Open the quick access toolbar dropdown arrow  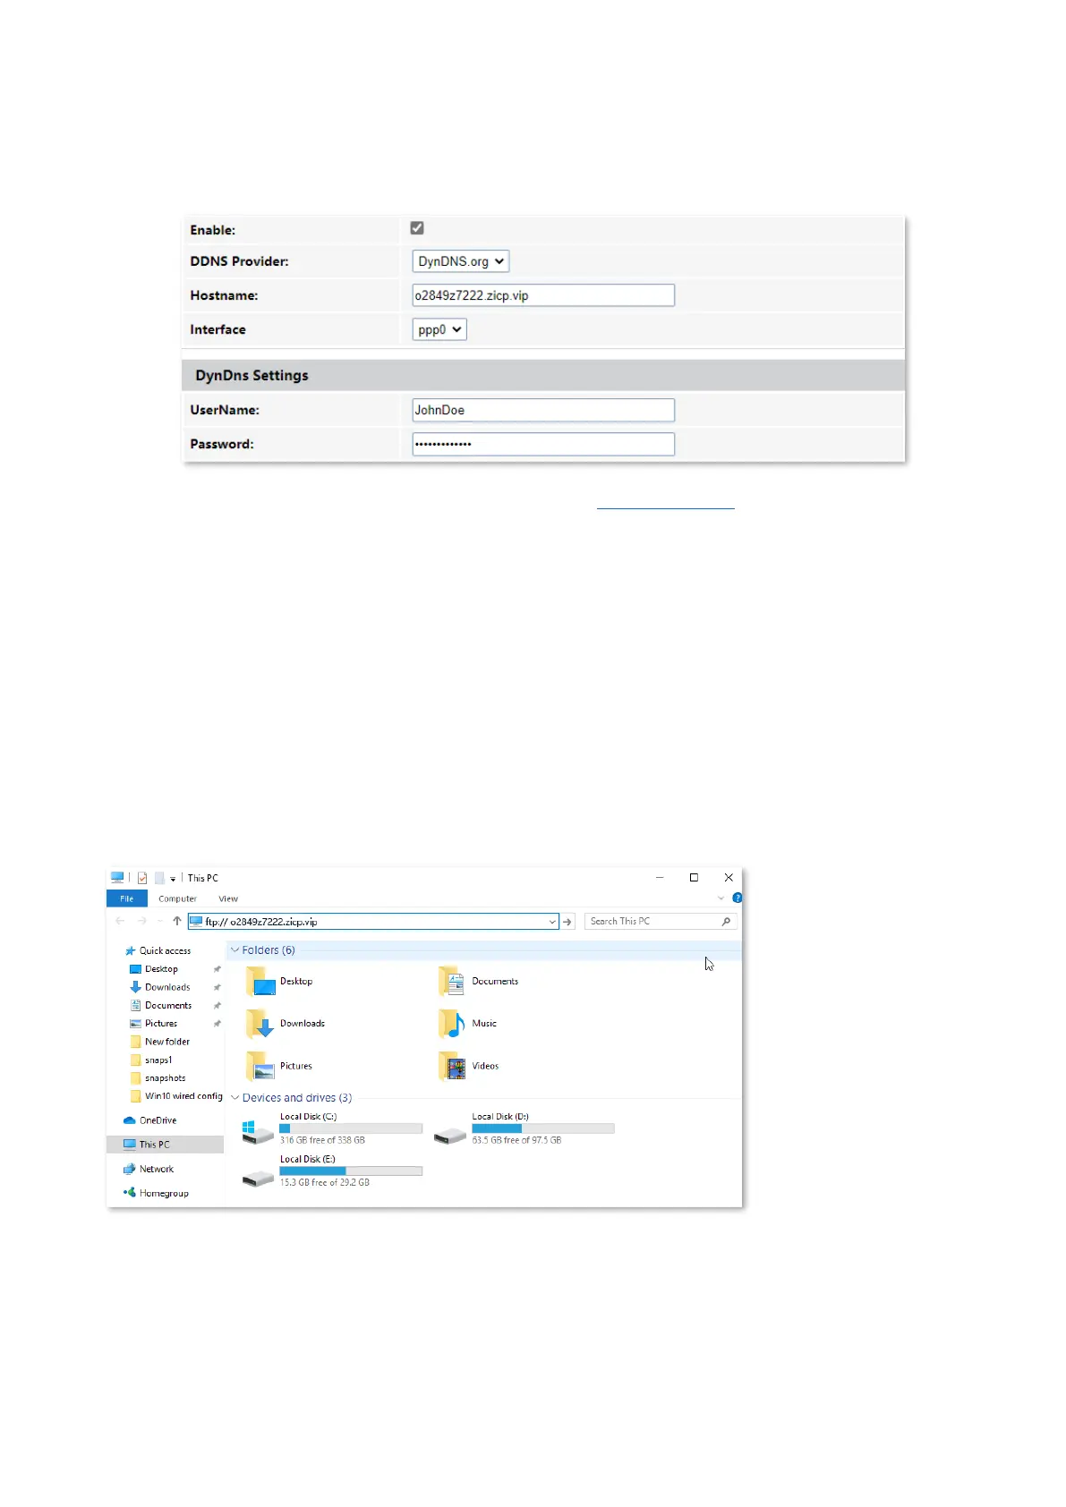(173, 879)
